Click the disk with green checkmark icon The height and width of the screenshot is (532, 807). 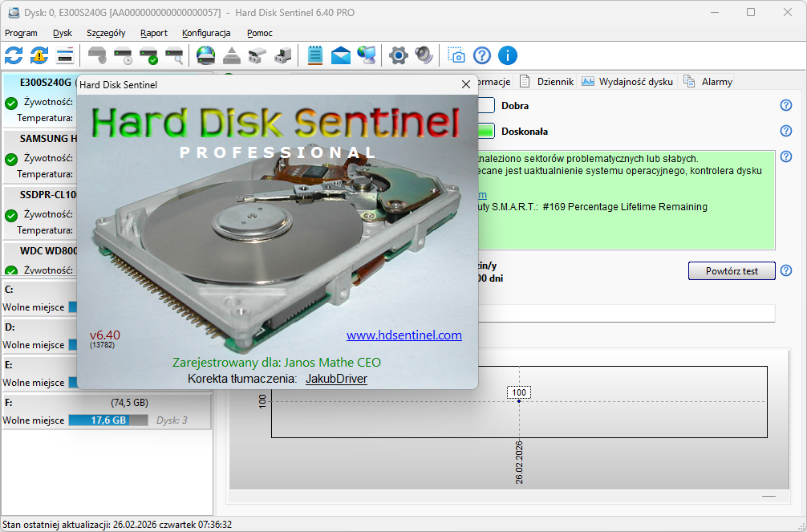tap(148, 55)
